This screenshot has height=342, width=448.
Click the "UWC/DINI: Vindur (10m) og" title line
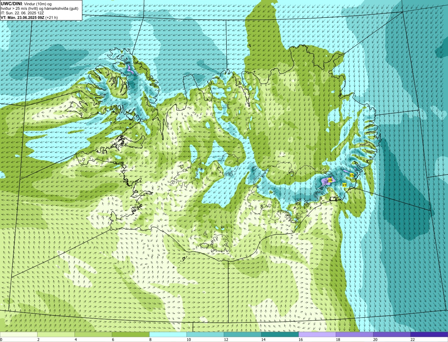[x=26, y=3]
